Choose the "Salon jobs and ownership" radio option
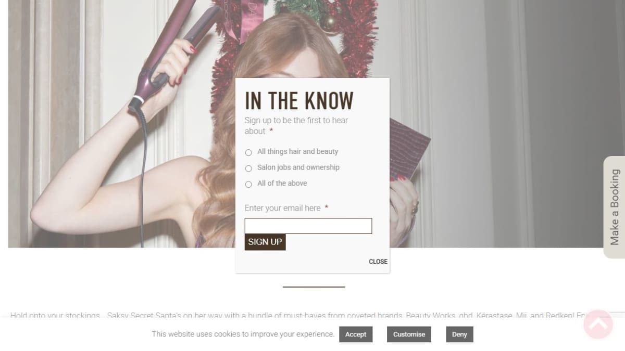 248,168
